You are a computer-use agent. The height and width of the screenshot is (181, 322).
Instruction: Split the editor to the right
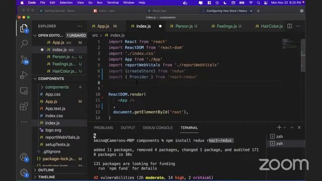[290, 26]
